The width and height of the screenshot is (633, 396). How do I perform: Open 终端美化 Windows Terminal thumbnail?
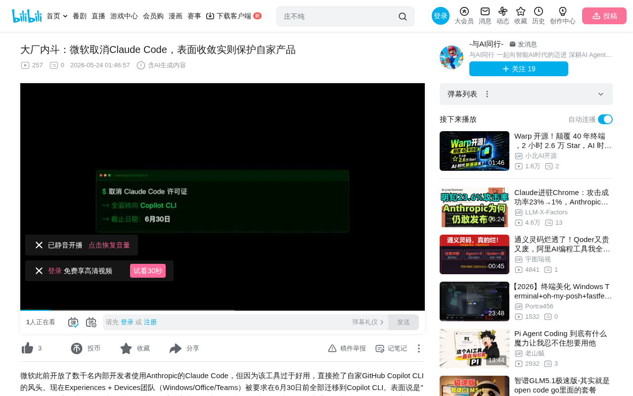tap(474, 301)
